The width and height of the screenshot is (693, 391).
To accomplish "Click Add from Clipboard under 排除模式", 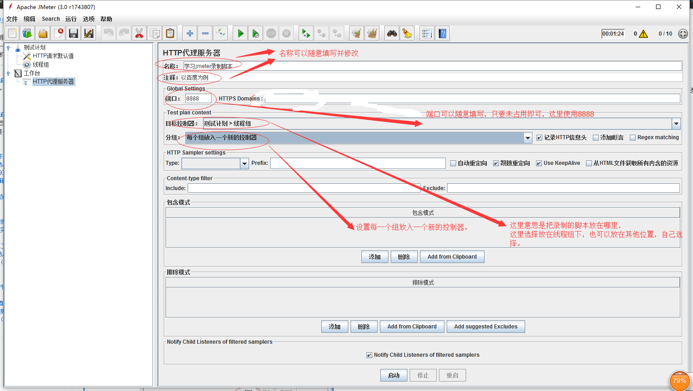I will click(x=412, y=327).
